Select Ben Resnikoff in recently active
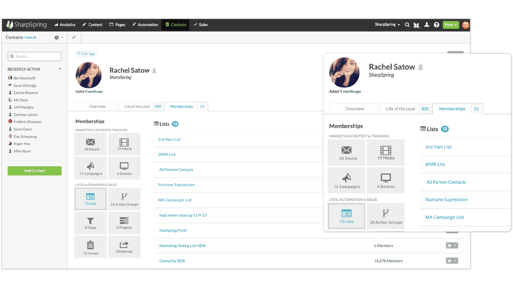Image resolution: width=513 pixels, height=288 pixels. [x=24, y=78]
